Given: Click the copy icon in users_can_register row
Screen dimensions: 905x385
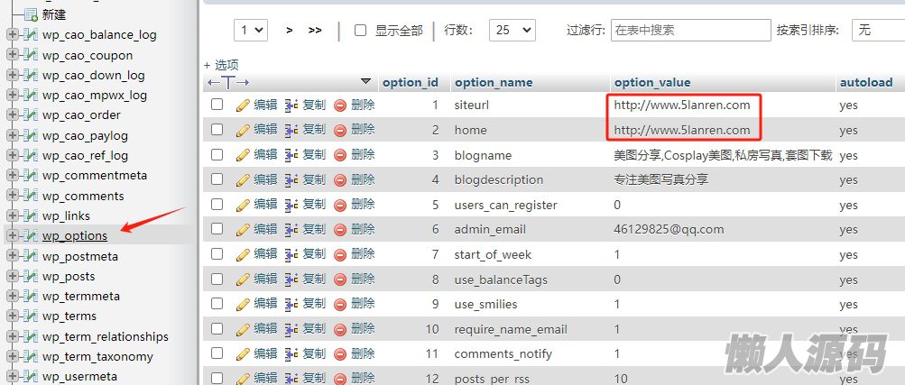Looking at the screenshot, I should [x=291, y=205].
